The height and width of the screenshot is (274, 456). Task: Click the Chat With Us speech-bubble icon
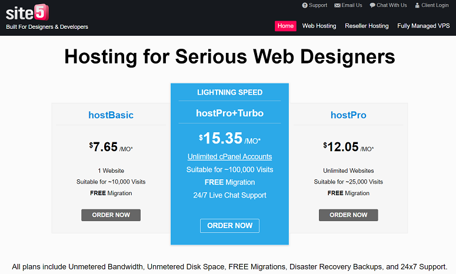pos(372,5)
